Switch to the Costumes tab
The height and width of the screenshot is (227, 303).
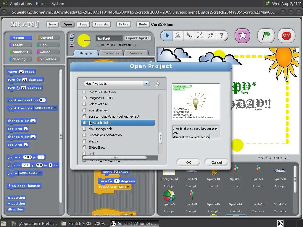[111, 53]
